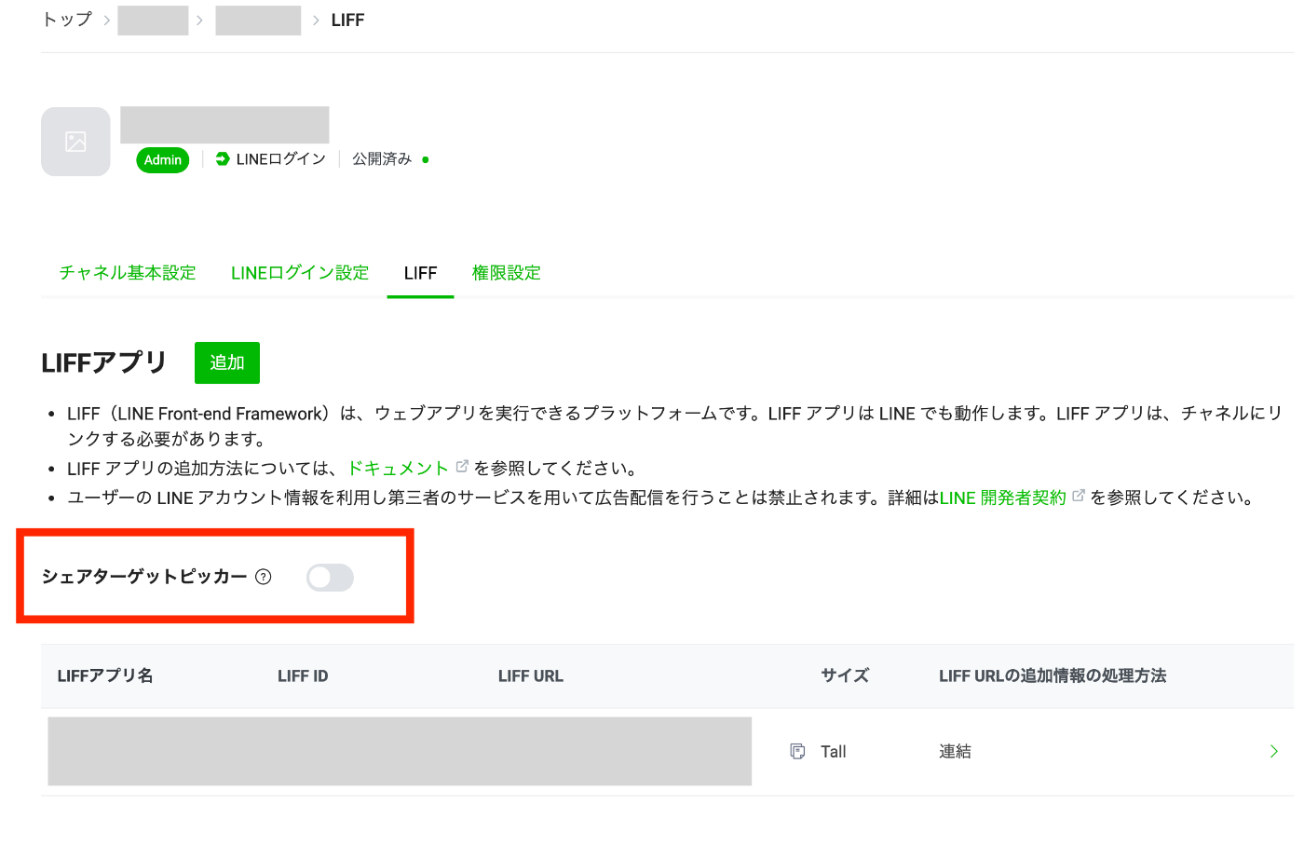Click the シェアターゲットピッカー label
Screen dimensions: 1304x859
(x=144, y=577)
